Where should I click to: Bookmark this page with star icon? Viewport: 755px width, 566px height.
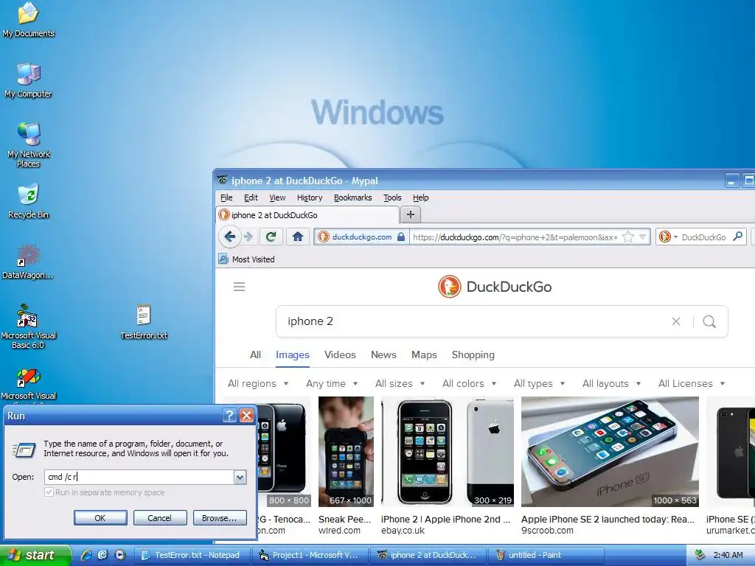click(x=628, y=237)
